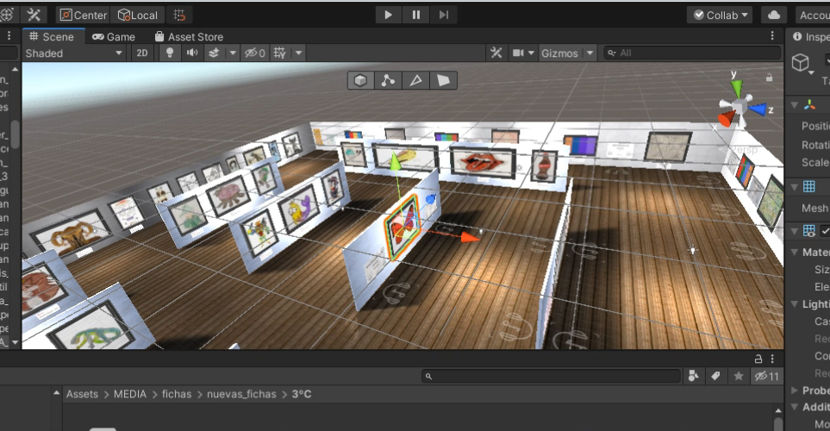Toggle scene audio speaker icon

[191, 53]
